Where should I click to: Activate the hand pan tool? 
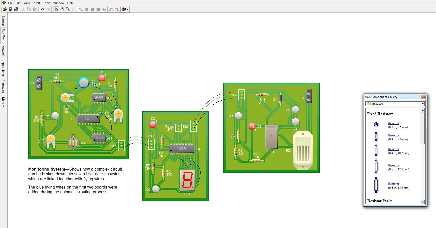(x=62, y=9)
